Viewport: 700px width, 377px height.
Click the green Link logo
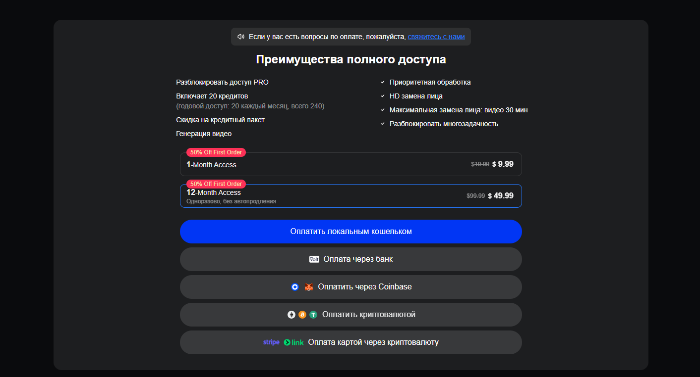click(293, 342)
